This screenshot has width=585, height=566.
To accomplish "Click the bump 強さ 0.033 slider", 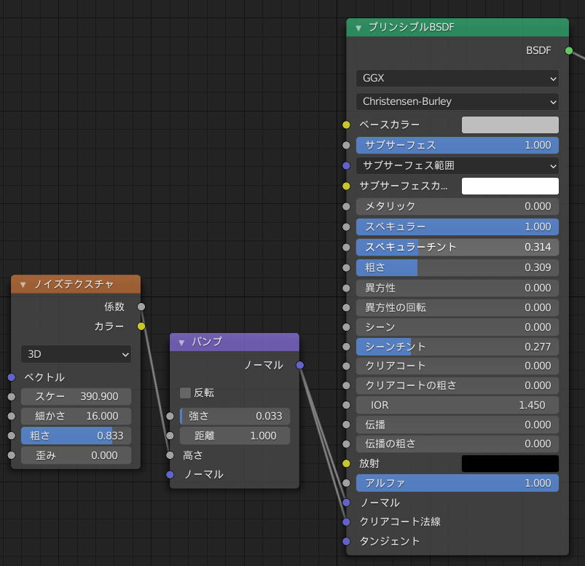I will click(x=235, y=416).
